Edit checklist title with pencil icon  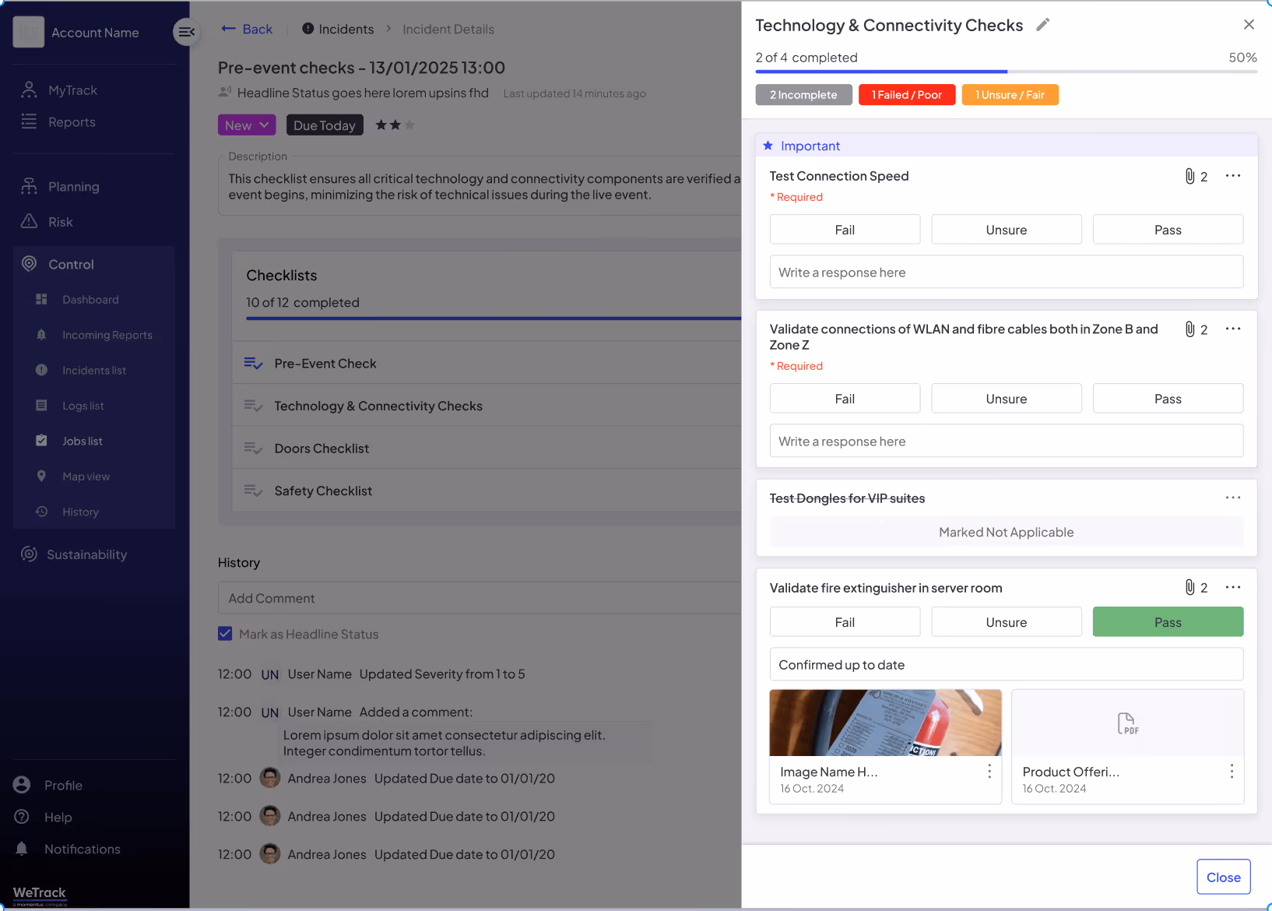click(1043, 25)
